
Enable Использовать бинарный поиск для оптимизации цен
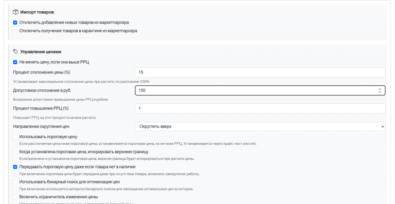coord(15,182)
